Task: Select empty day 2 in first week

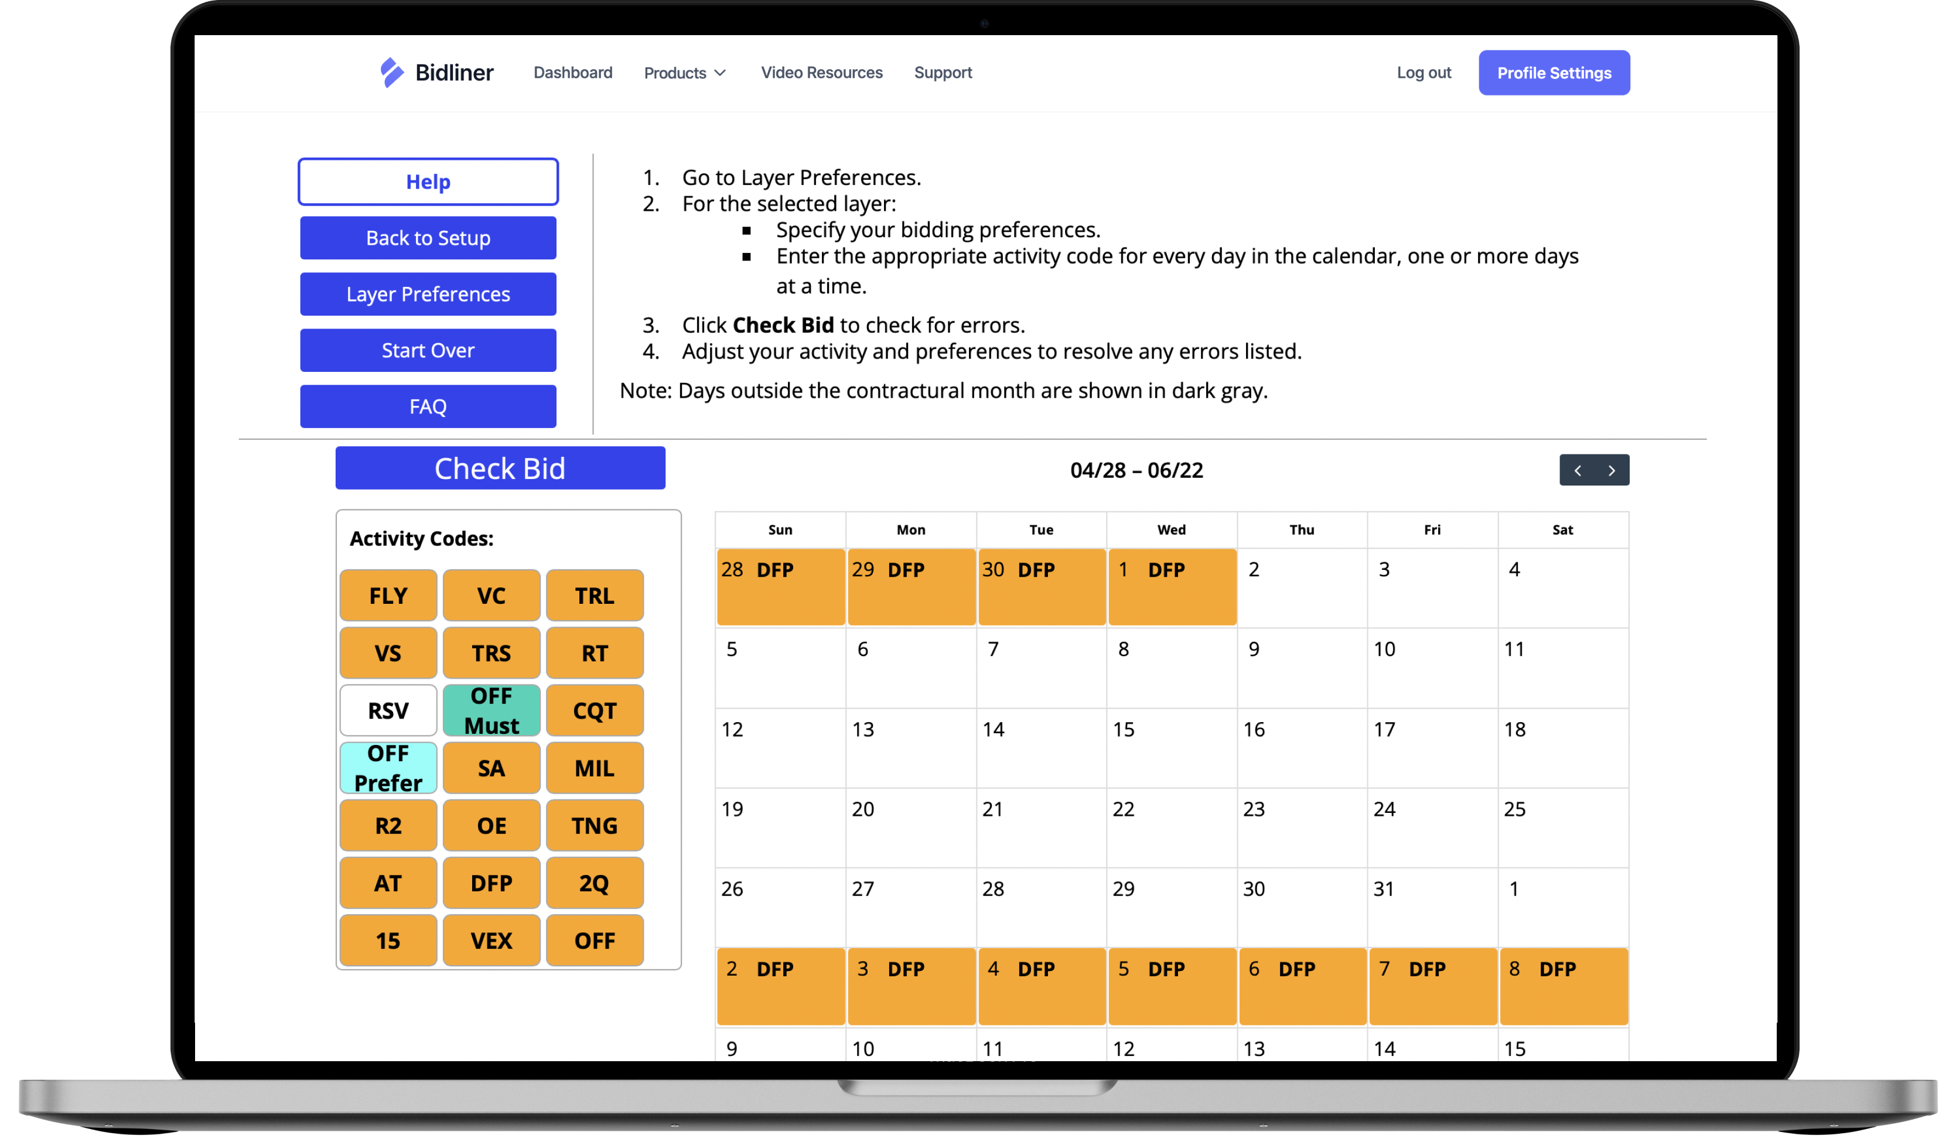Action: point(1302,588)
